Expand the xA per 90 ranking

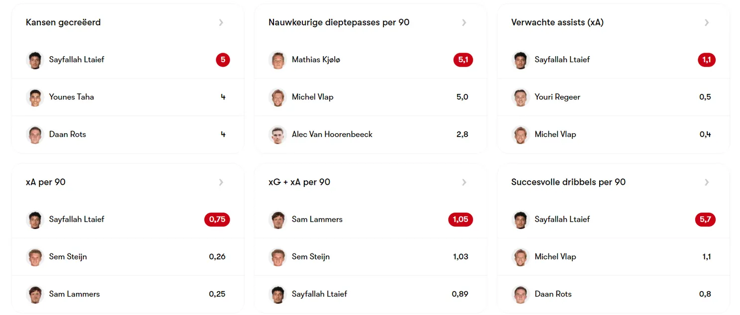click(x=221, y=182)
